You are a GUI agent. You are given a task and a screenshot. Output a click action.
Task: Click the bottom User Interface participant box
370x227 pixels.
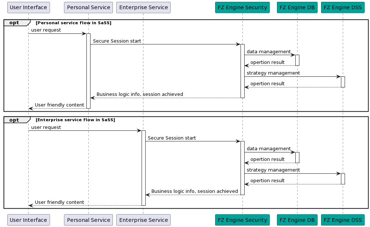[x=28, y=220]
